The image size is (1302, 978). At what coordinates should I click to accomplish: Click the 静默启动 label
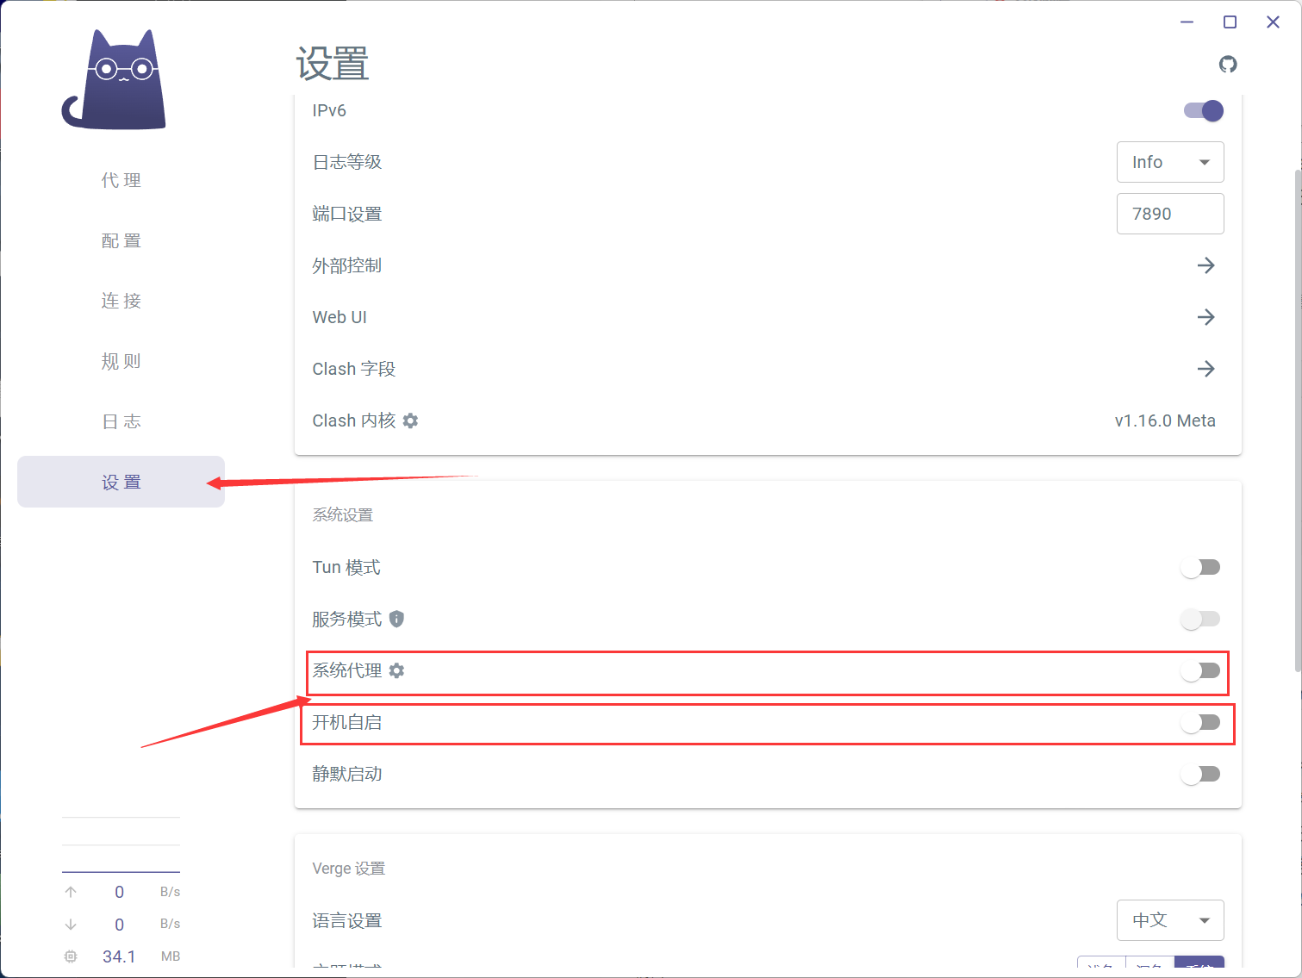[x=347, y=774]
